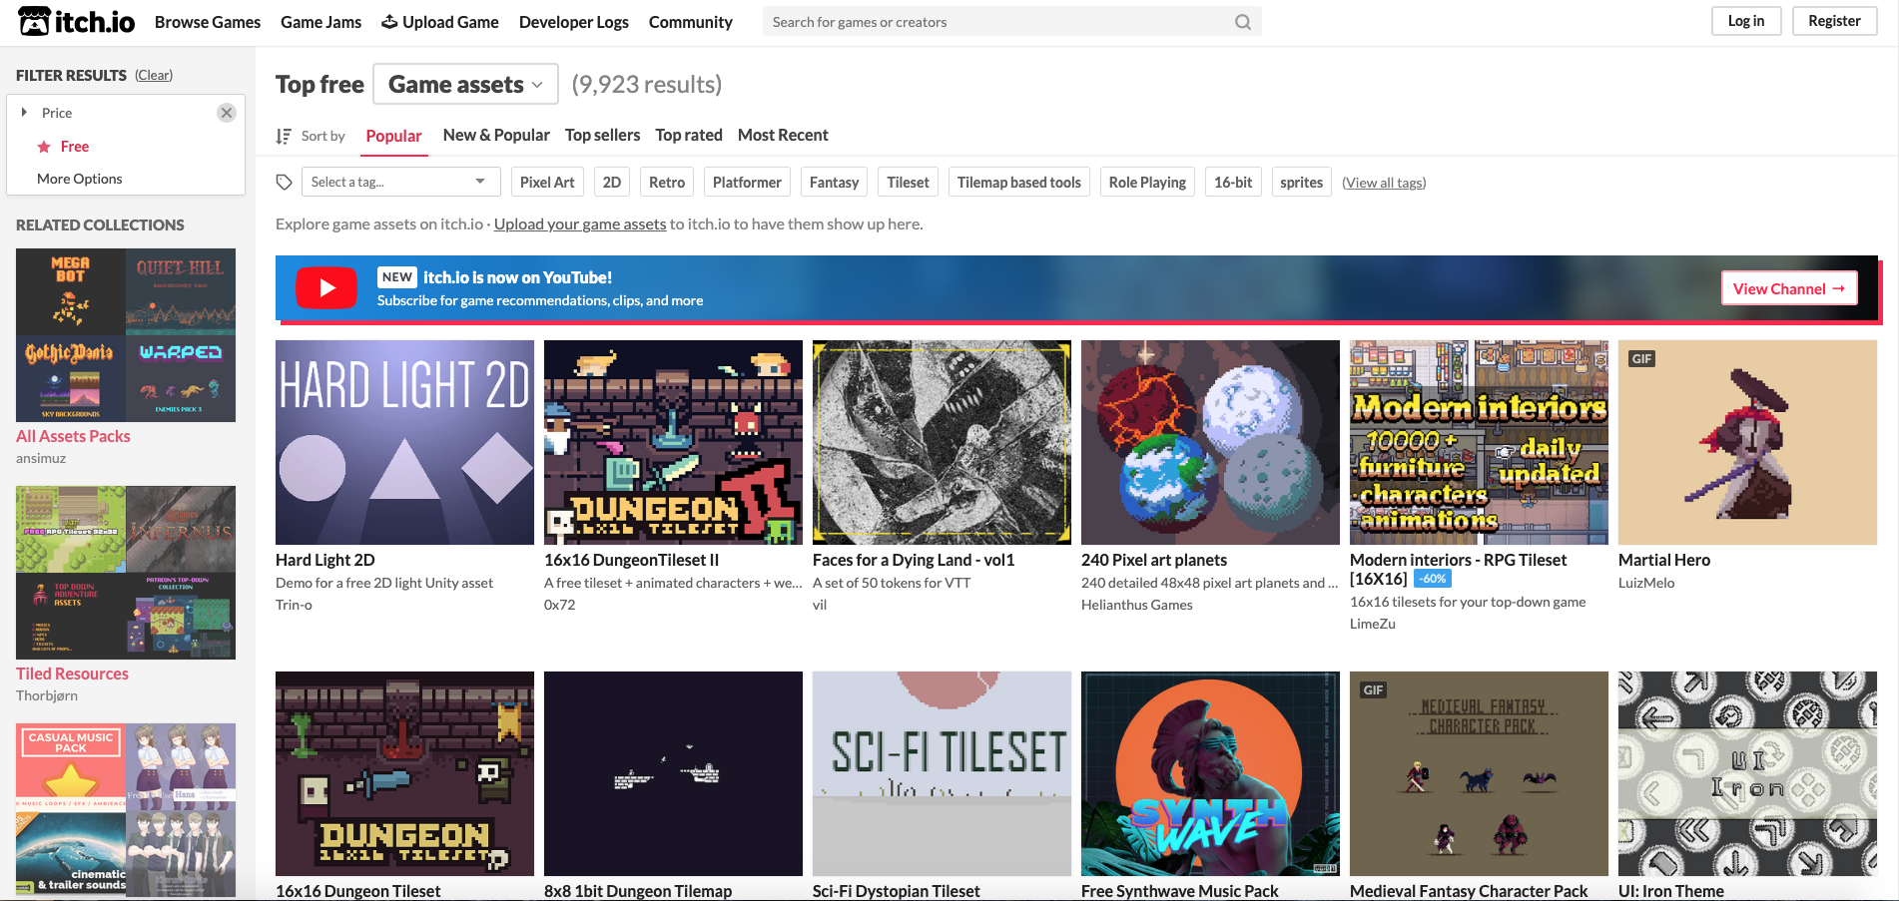The image size is (1899, 901).
Task: Switch to New & Popular tab
Action: (496, 135)
